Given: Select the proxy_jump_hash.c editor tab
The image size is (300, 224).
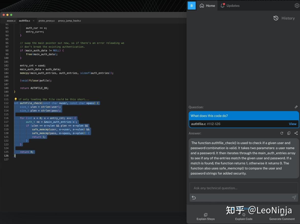Looking at the screenshot, I should [69, 21].
